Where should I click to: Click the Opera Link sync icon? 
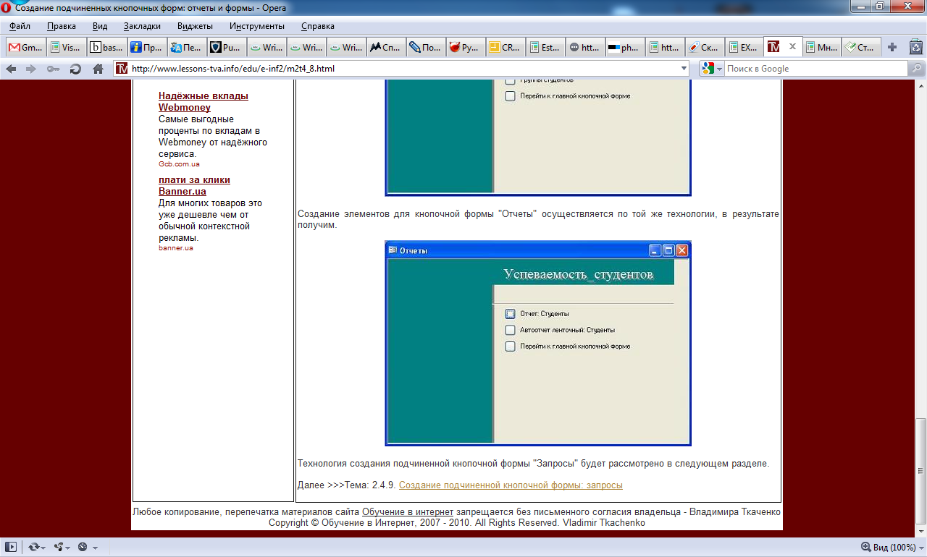click(x=33, y=547)
